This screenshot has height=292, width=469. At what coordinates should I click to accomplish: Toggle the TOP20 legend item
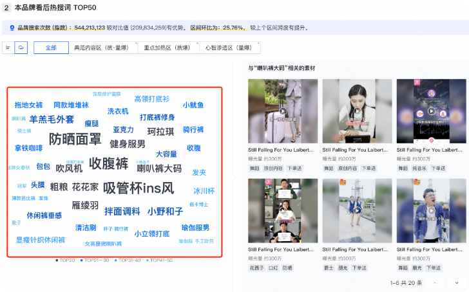point(65,260)
